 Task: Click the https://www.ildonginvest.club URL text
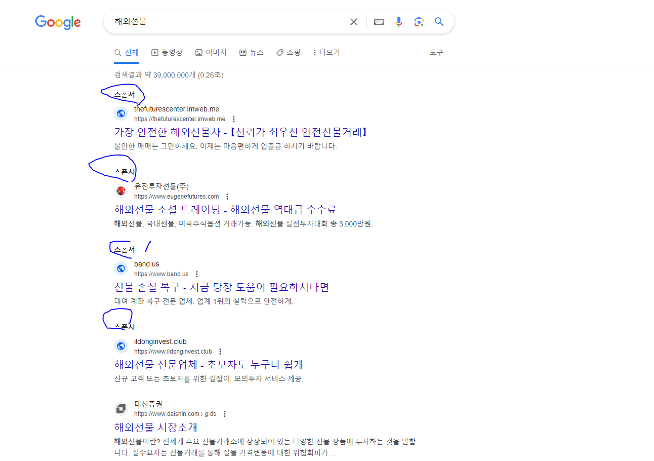[x=173, y=352]
